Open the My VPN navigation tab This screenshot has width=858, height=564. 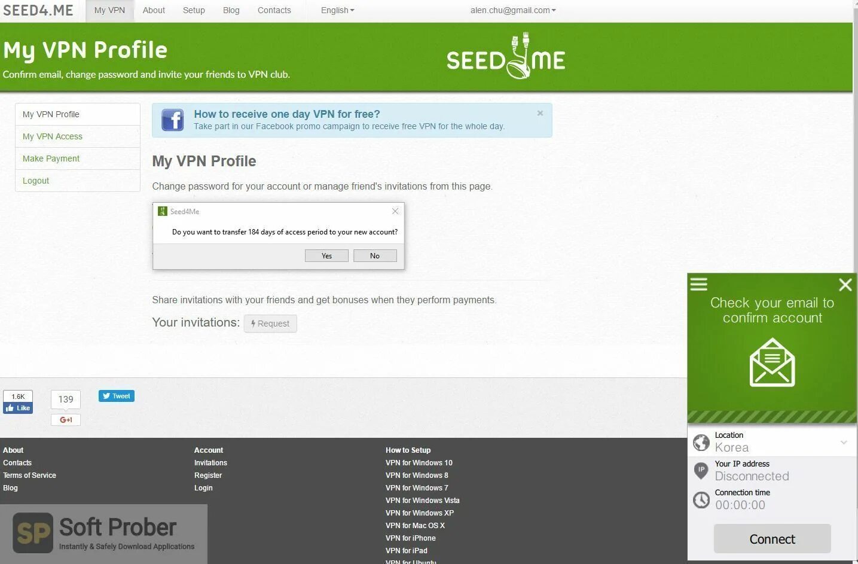109,10
